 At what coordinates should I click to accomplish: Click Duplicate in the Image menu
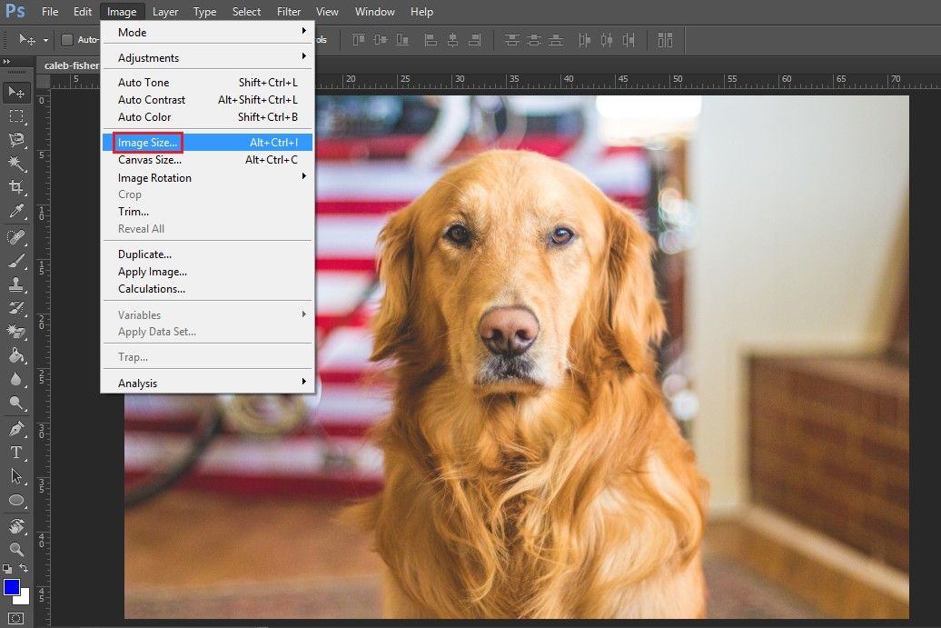(x=144, y=254)
